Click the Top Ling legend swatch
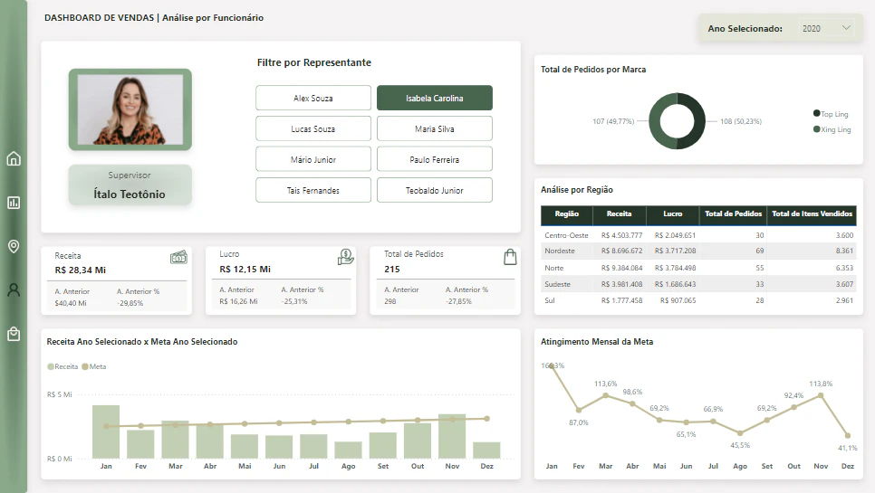875x493 pixels. click(x=816, y=114)
